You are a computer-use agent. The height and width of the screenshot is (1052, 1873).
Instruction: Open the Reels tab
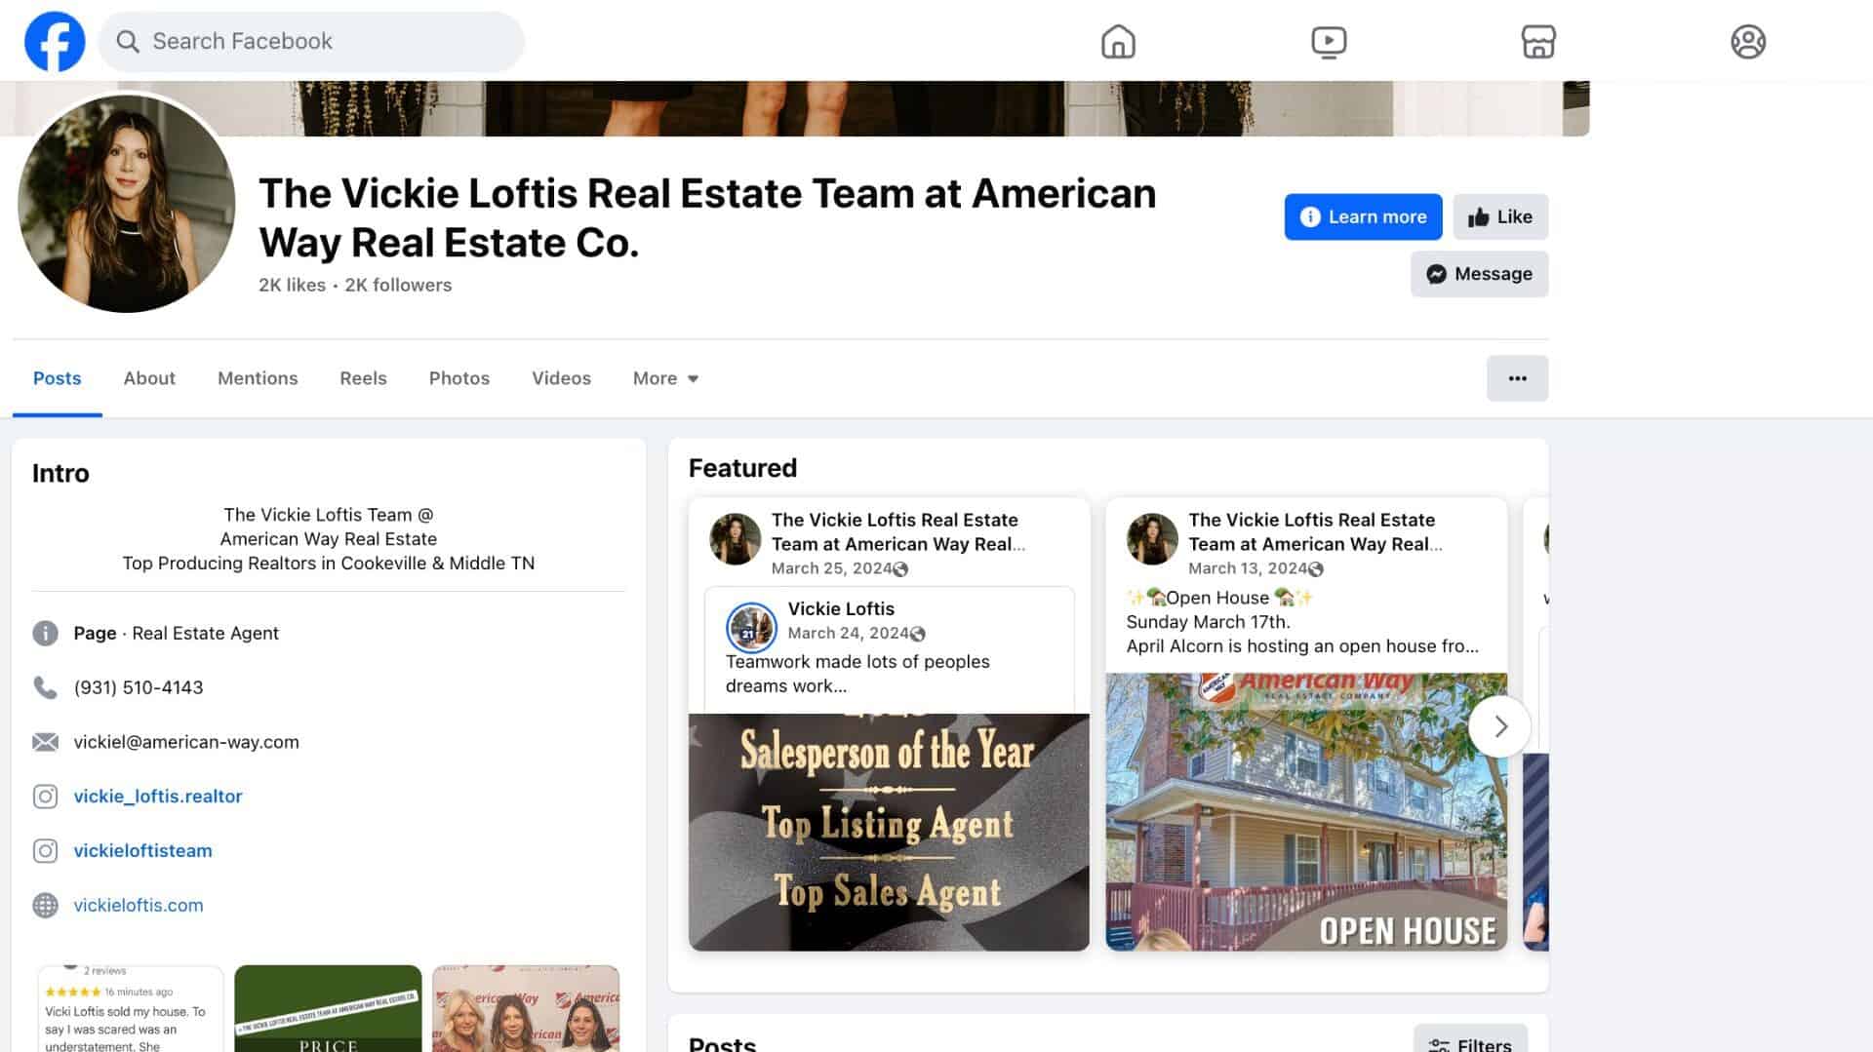pyautogui.click(x=363, y=378)
